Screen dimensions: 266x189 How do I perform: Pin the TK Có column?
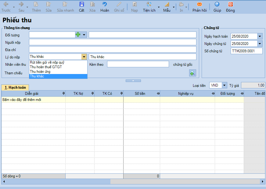[121, 93]
